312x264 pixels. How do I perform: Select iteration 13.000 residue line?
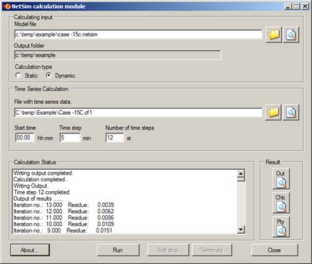coord(64,205)
